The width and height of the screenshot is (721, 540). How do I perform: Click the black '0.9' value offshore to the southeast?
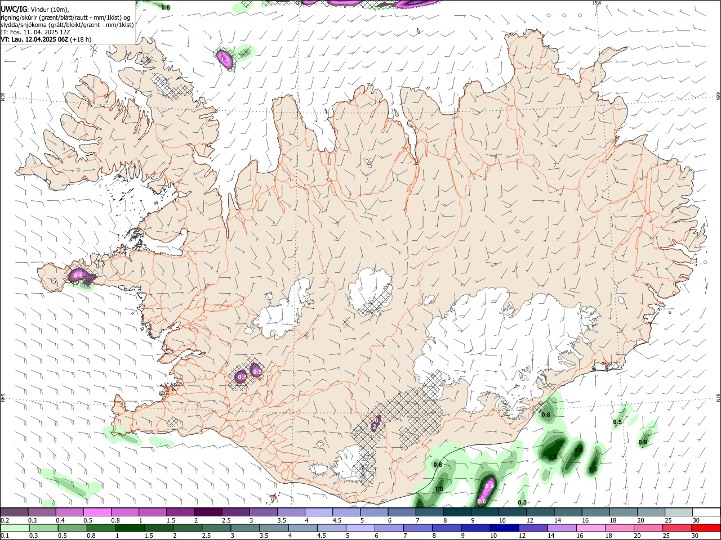click(643, 443)
